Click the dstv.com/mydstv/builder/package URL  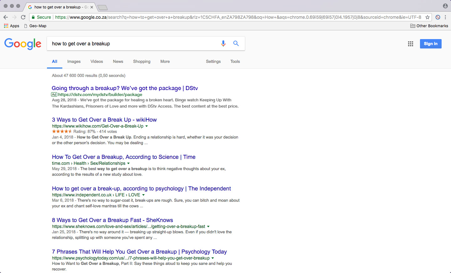click(100, 94)
